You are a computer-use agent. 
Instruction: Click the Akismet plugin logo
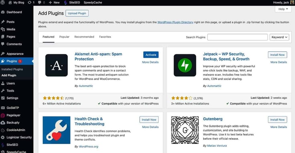(57, 65)
